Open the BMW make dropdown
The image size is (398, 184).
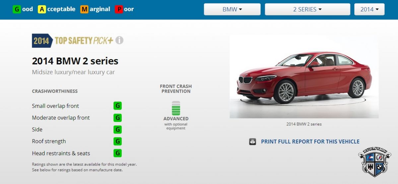pos(232,9)
